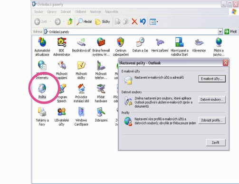Open the Úpravy menu
239x184 pixels.
[x=52, y=12]
